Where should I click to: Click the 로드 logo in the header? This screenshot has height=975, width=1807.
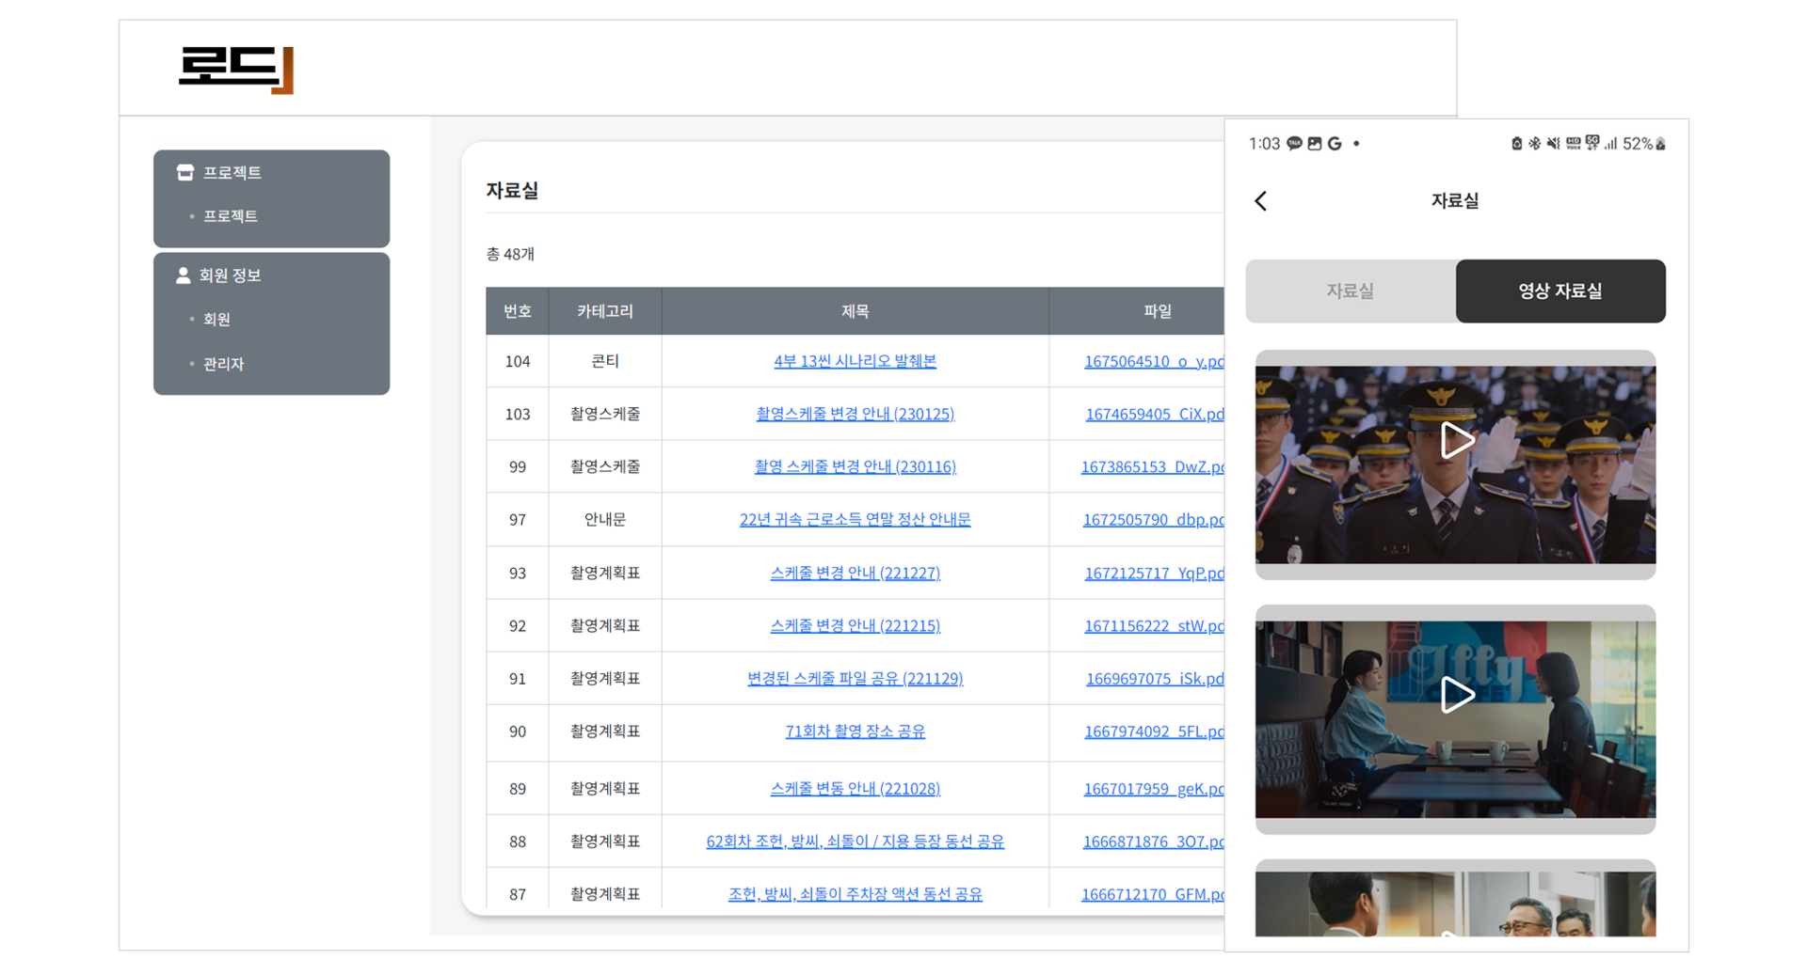[x=236, y=70]
